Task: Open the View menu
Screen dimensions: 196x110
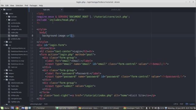Action: (x=12, y=5)
